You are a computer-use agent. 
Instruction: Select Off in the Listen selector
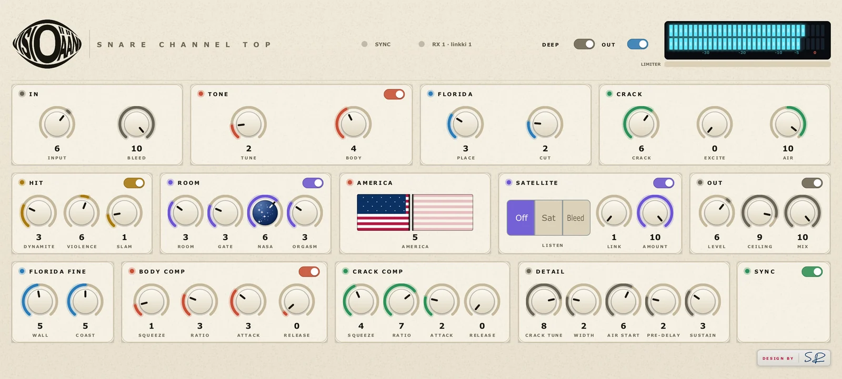point(521,218)
